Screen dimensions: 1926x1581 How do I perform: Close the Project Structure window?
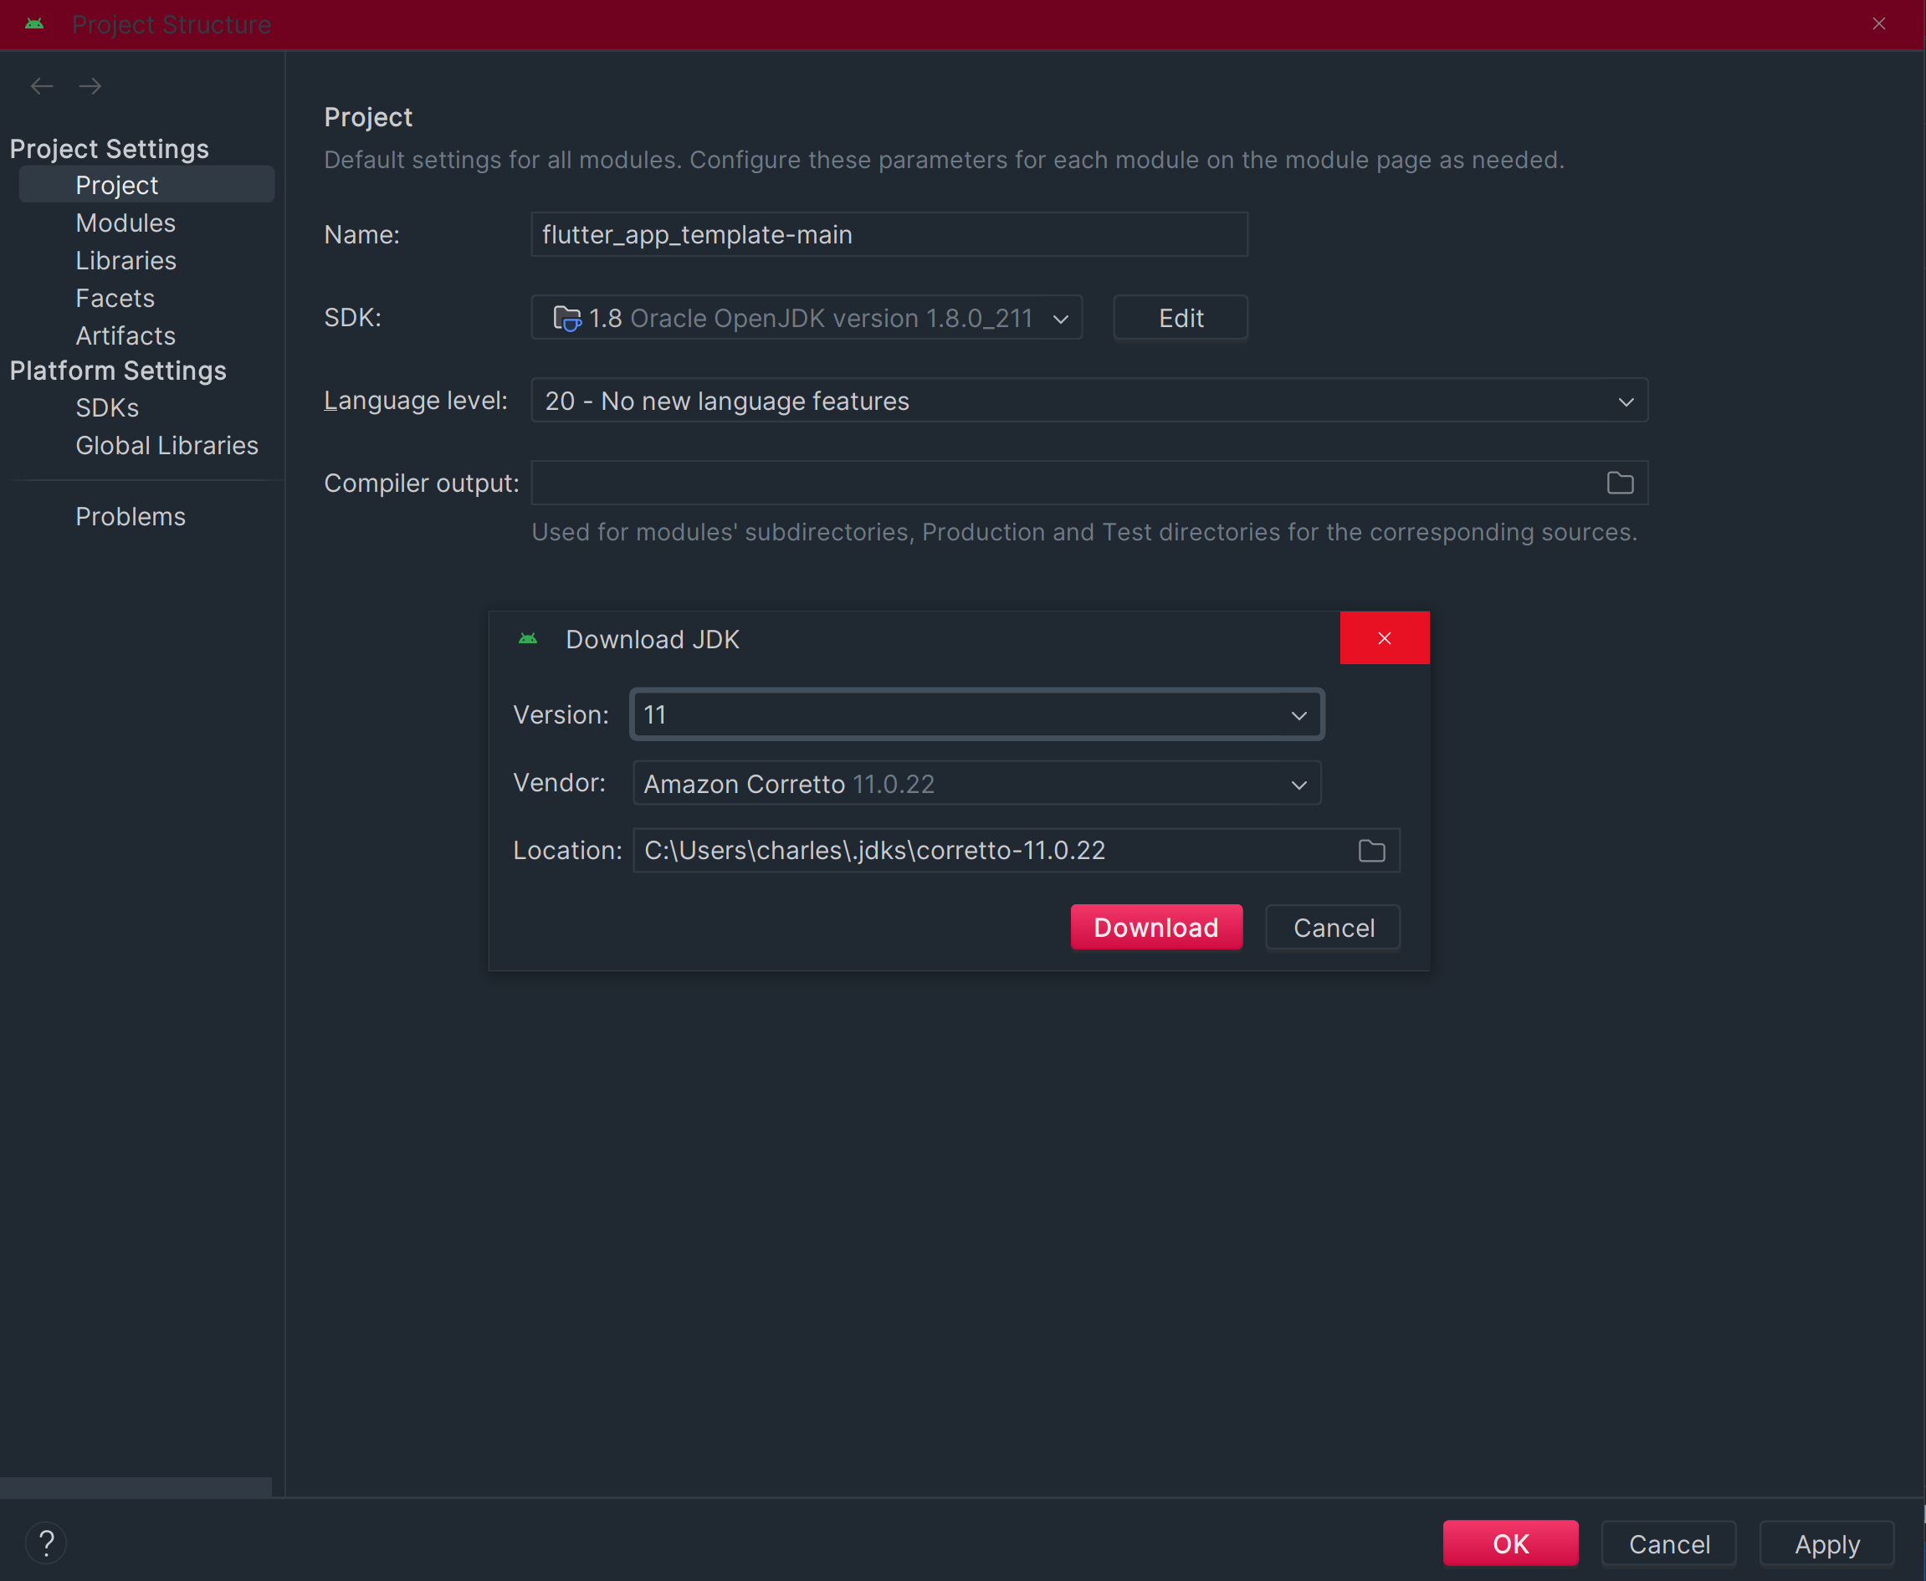click(1878, 23)
